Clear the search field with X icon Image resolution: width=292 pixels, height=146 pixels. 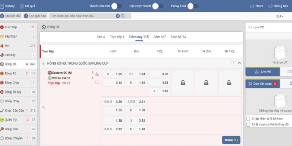118,16
